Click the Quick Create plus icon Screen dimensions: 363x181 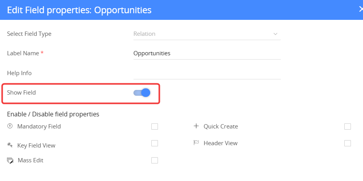tap(196, 126)
